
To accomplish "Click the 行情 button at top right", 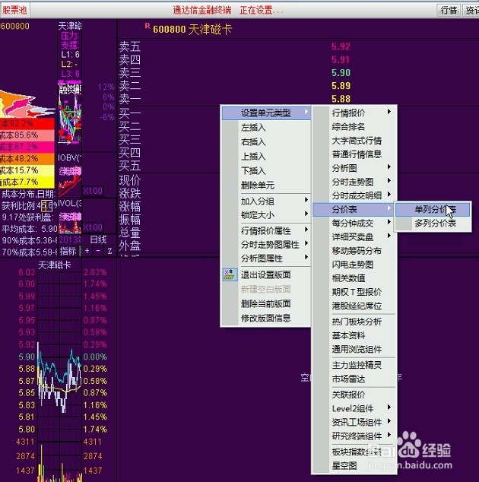I will (449, 10).
